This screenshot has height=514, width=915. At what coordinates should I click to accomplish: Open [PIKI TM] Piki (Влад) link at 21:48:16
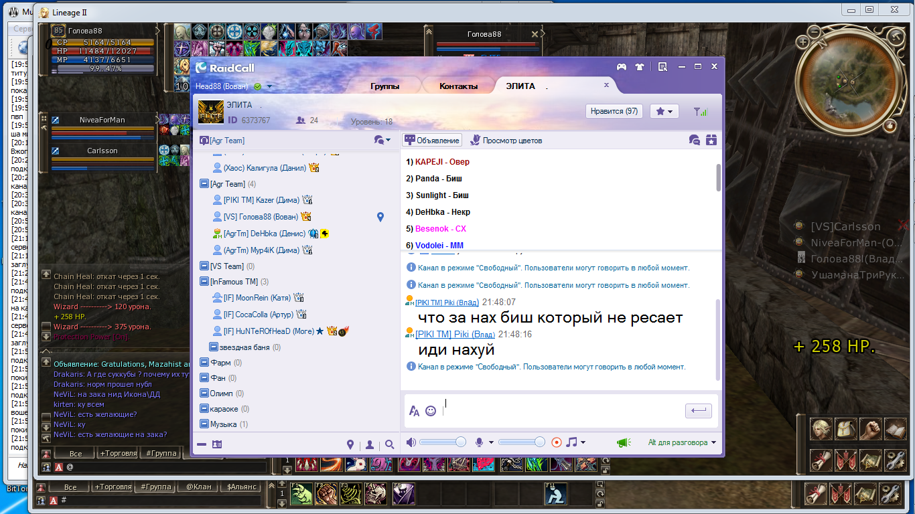point(455,334)
